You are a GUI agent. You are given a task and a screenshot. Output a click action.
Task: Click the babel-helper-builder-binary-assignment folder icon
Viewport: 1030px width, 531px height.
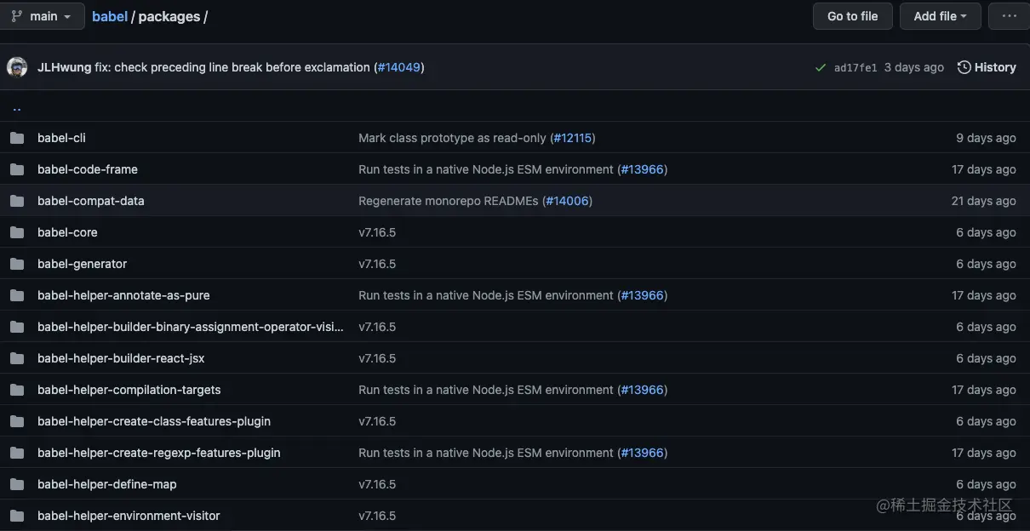coord(17,327)
